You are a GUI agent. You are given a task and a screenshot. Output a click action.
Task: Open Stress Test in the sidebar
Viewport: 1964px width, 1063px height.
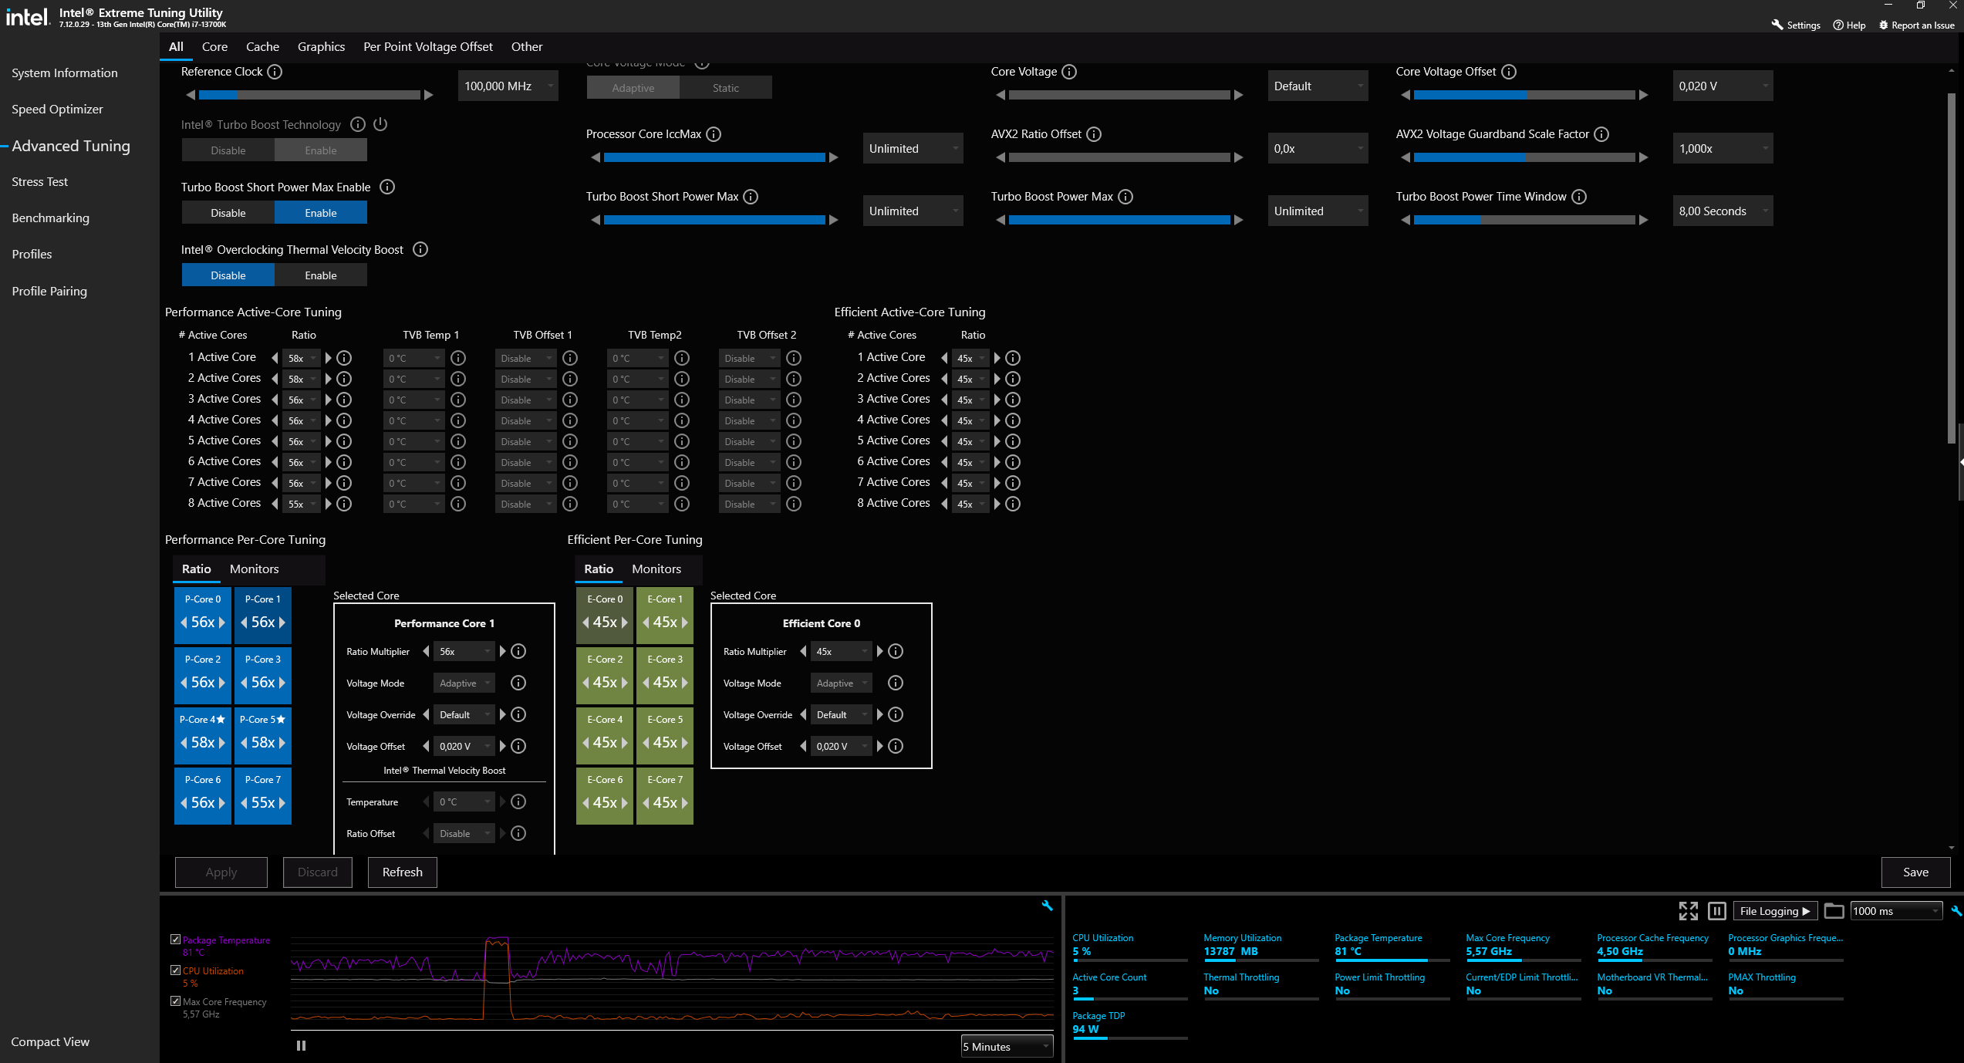pos(40,182)
